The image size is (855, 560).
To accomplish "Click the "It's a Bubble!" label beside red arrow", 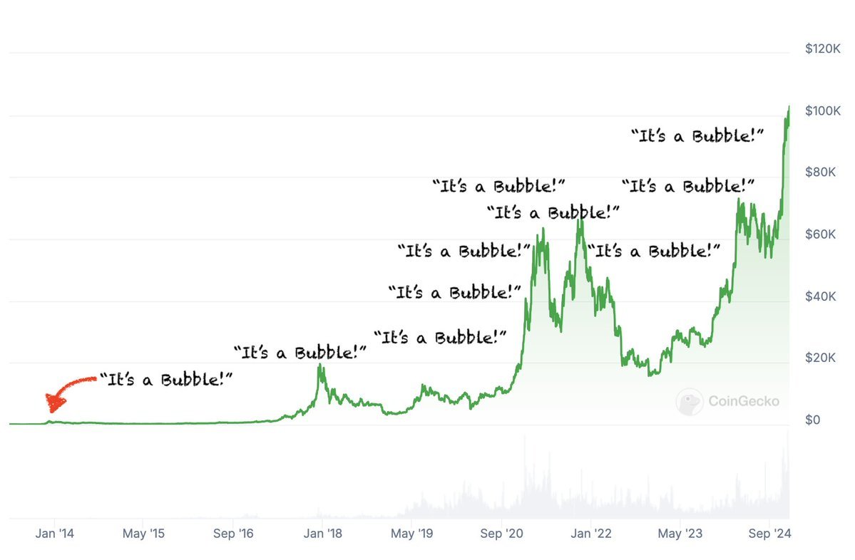I will point(166,379).
